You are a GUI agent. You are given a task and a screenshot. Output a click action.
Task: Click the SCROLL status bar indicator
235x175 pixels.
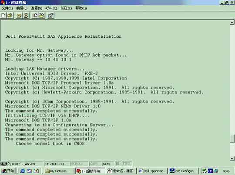(79, 164)
